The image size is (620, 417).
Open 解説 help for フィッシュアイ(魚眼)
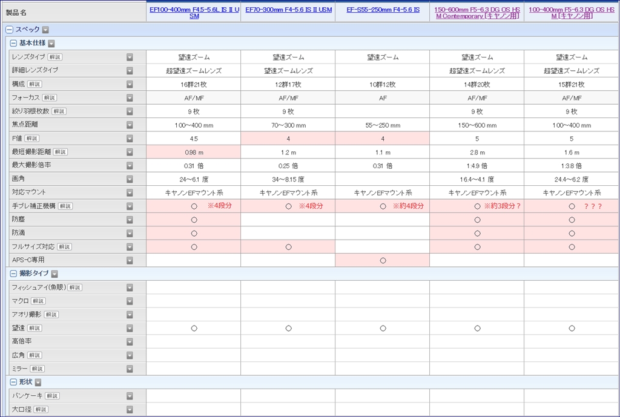(x=74, y=287)
